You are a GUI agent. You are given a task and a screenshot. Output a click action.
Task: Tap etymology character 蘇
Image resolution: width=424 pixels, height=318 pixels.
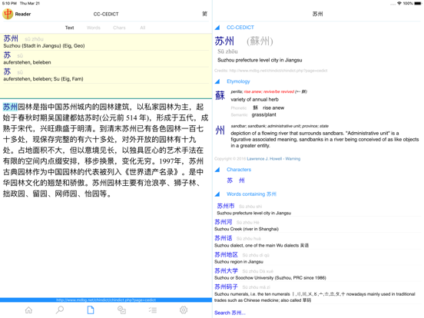(220, 95)
